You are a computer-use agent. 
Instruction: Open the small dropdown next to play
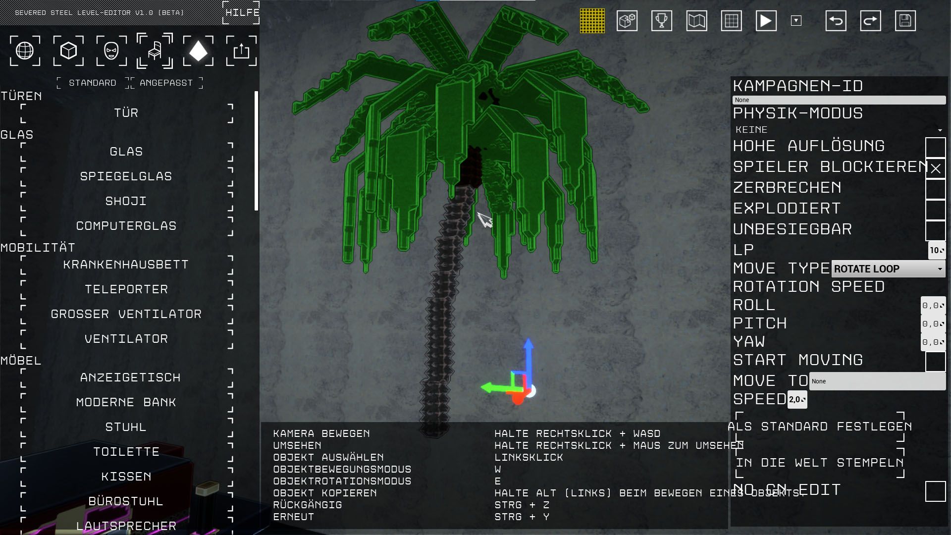point(796,21)
